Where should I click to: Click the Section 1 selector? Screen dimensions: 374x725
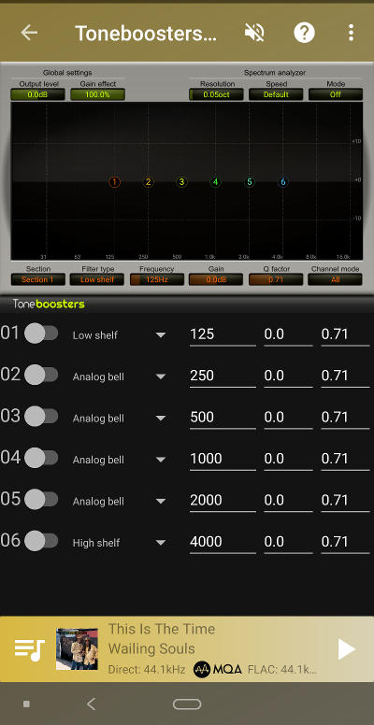tap(38, 279)
